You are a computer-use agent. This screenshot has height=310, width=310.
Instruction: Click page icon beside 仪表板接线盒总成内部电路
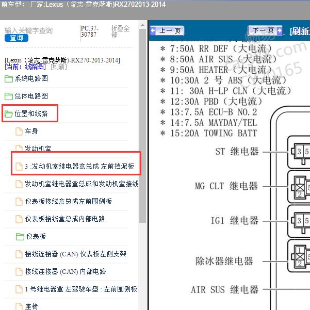tap(19, 219)
